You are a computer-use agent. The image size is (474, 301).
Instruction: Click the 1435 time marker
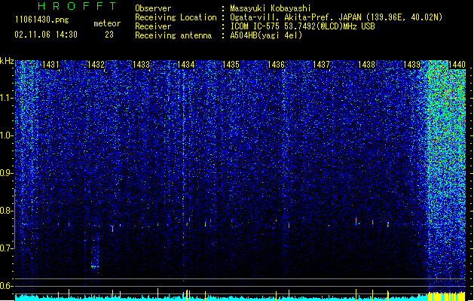coord(231,65)
